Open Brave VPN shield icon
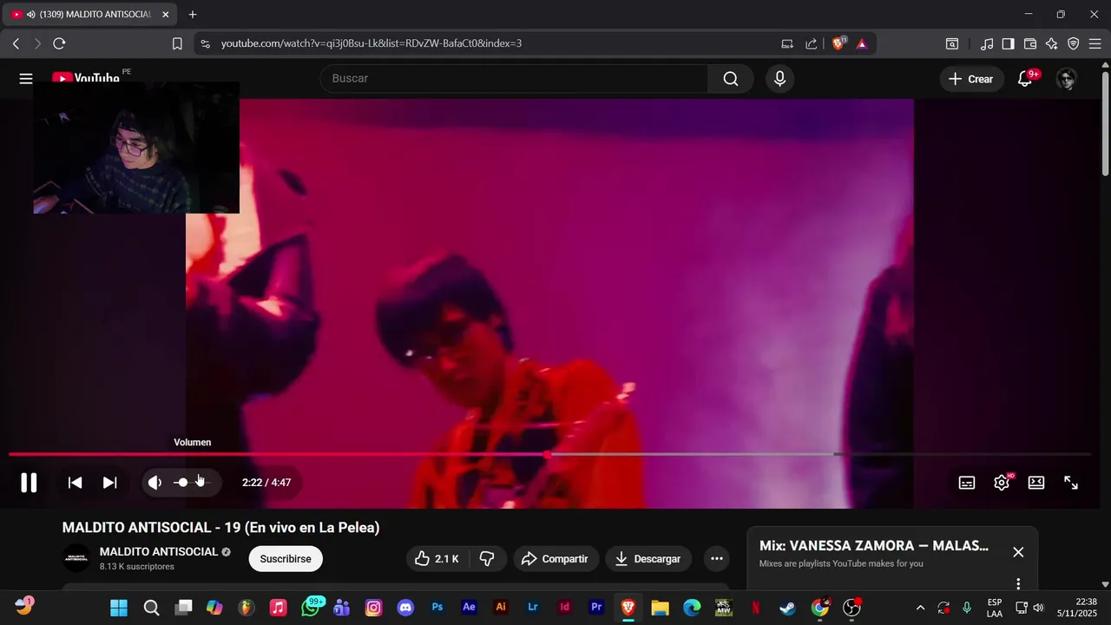The width and height of the screenshot is (1111, 625). (x=1074, y=43)
